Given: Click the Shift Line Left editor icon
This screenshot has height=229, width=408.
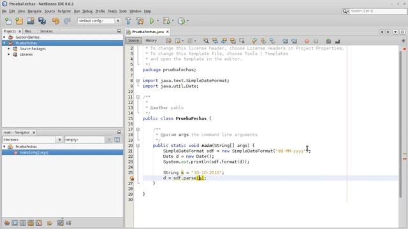Looking at the screenshot, I should tap(285, 41).
